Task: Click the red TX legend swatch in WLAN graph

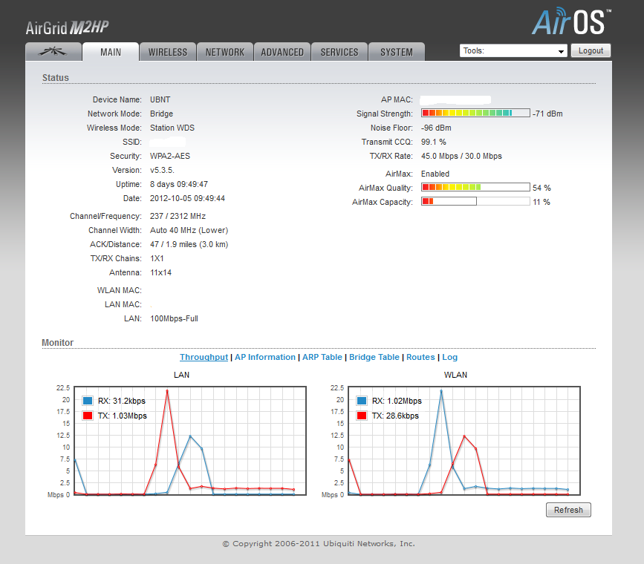Action: pos(362,416)
